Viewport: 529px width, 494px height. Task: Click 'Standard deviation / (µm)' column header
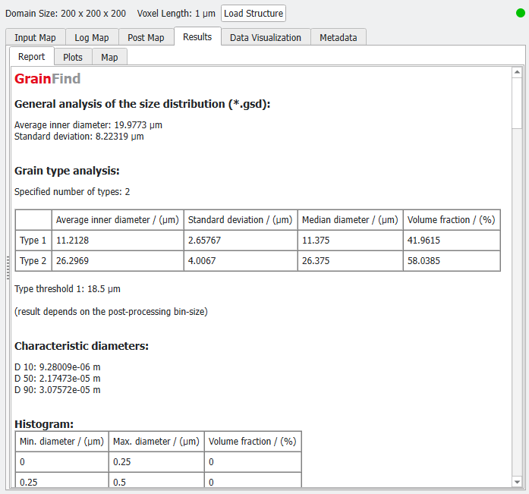[x=240, y=220]
